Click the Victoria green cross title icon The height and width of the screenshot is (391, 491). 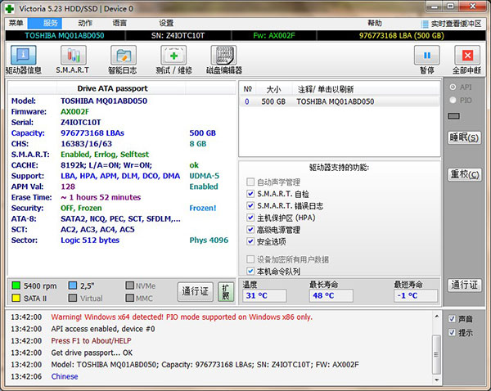(x=8, y=7)
